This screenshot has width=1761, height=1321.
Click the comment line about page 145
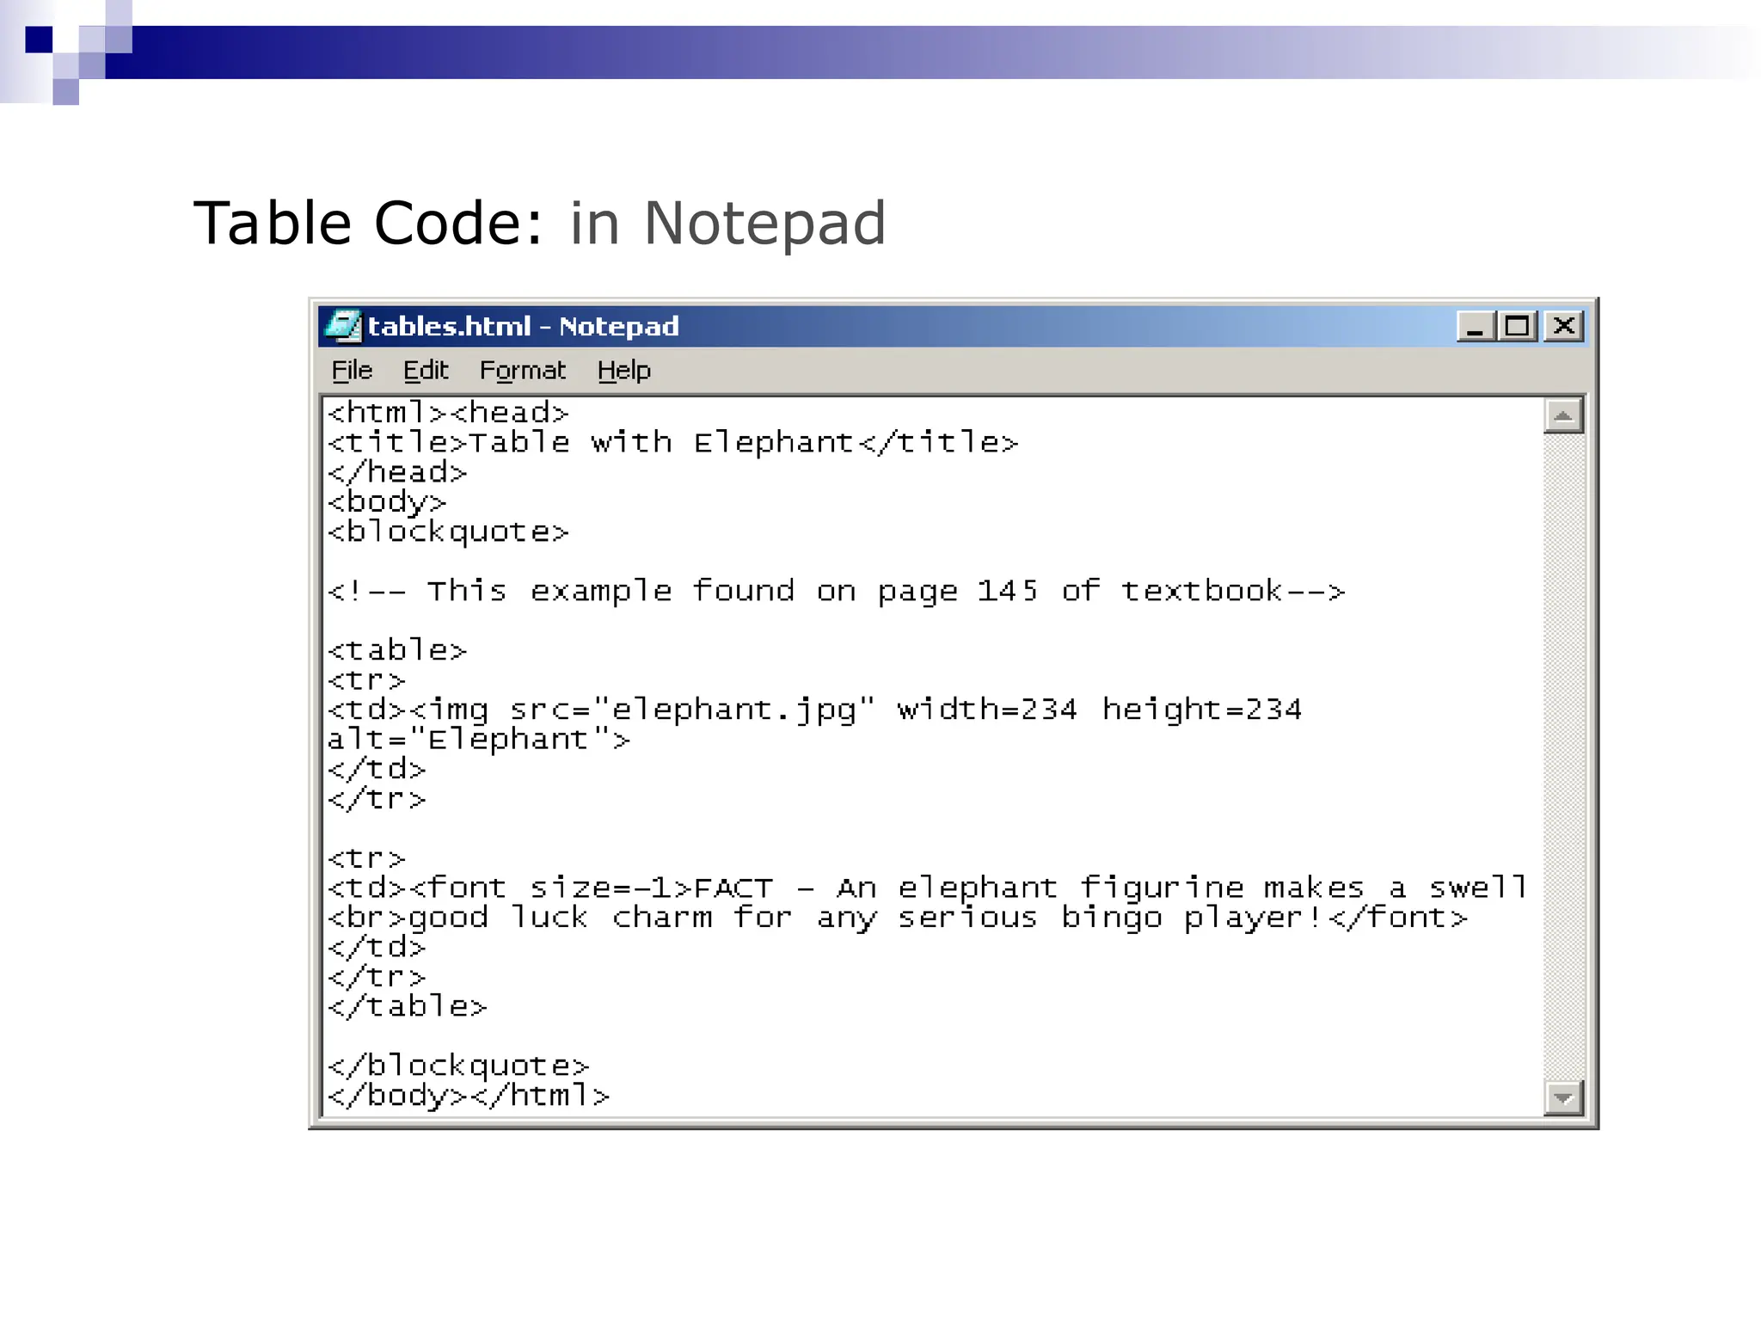[x=834, y=592]
